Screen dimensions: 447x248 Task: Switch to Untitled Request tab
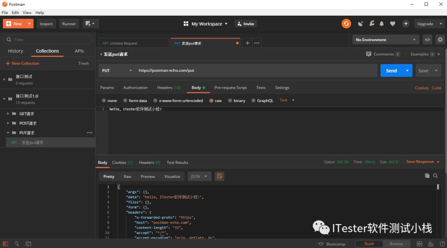click(x=134, y=43)
